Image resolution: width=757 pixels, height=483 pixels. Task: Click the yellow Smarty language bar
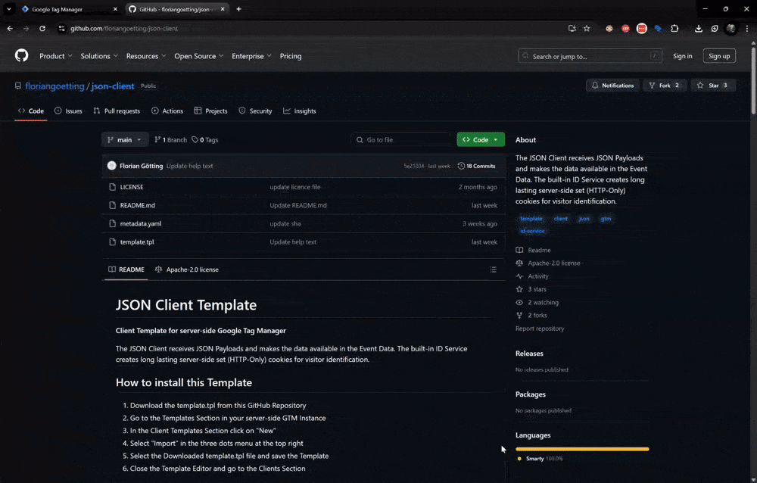coord(582,449)
